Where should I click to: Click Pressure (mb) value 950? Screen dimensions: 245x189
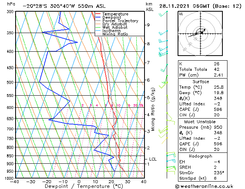[x=218, y=127]
